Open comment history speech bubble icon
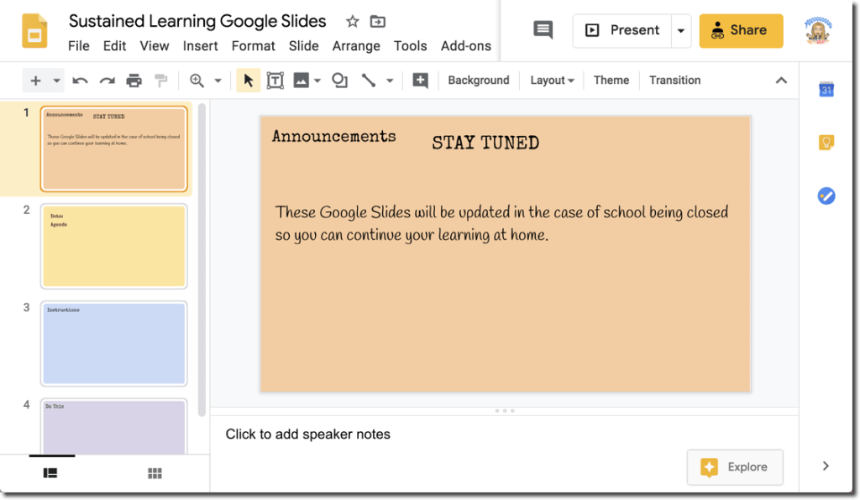The width and height of the screenshot is (860, 500). [543, 30]
